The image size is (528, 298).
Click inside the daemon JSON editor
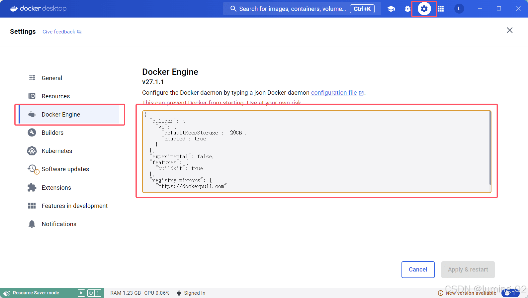316,152
